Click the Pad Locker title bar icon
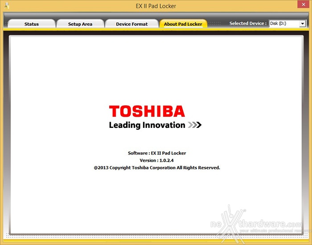Viewport: 312px width, 245px height. coord(7,6)
